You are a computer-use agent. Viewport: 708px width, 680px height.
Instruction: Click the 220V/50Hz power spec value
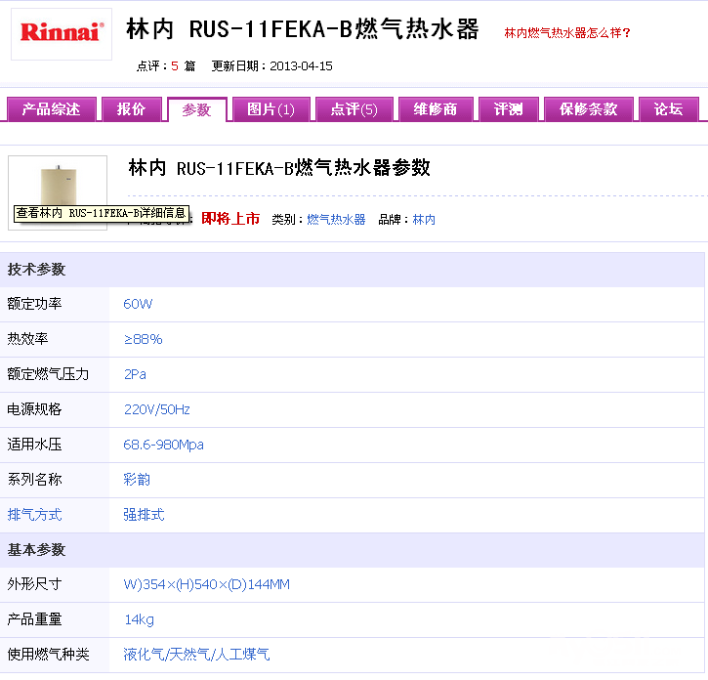[x=156, y=409]
